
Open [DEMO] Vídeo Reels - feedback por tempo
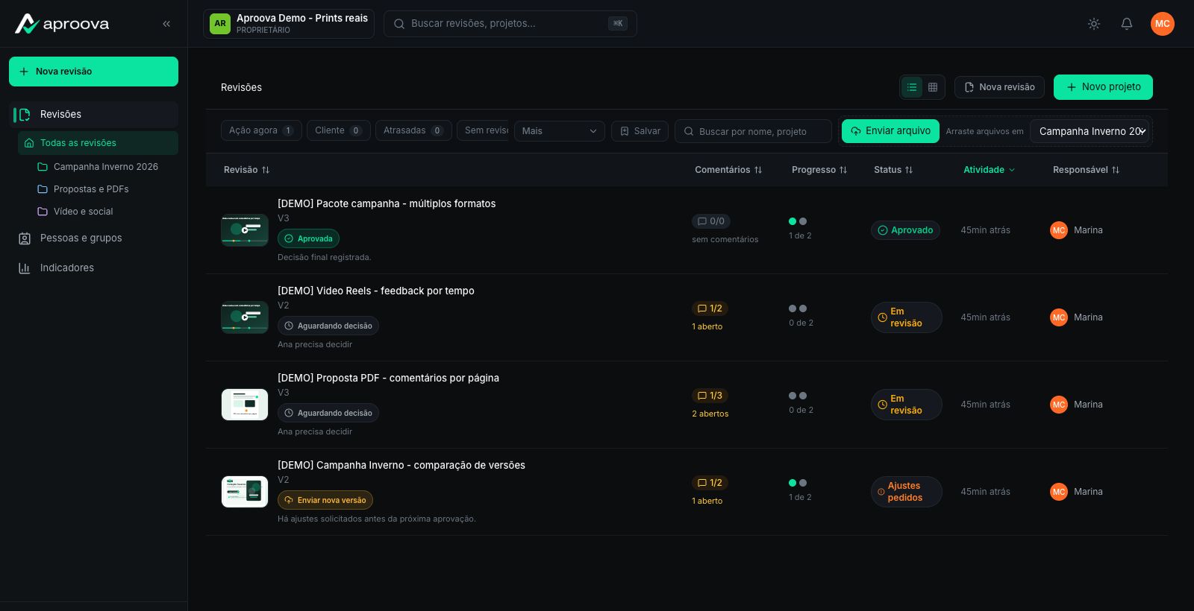click(x=376, y=291)
